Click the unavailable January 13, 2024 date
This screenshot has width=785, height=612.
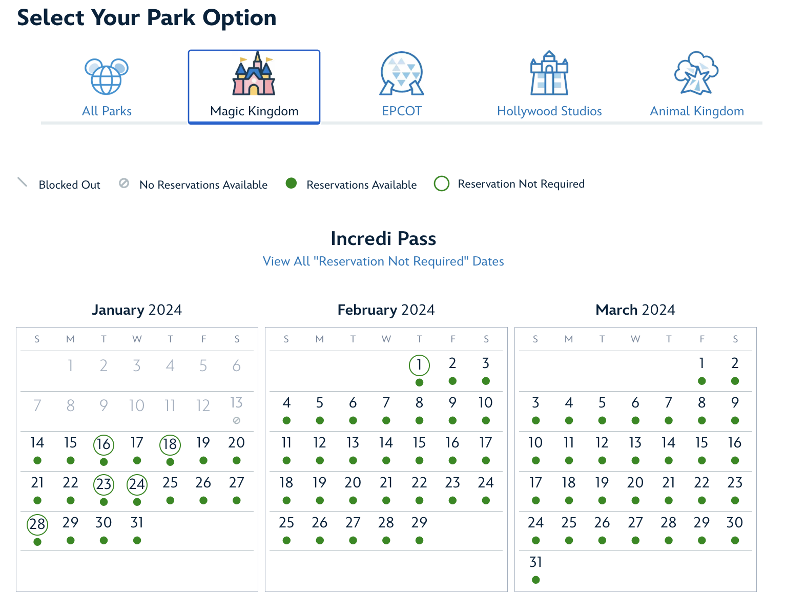[x=236, y=403]
